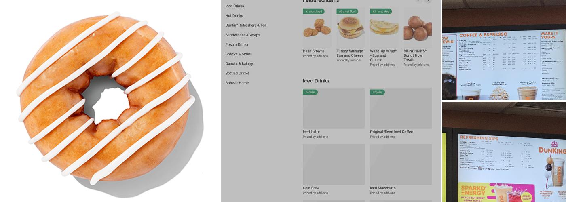
Task: Open the Coffee & Espresso menu board photo
Action: [x=504, y=50]
